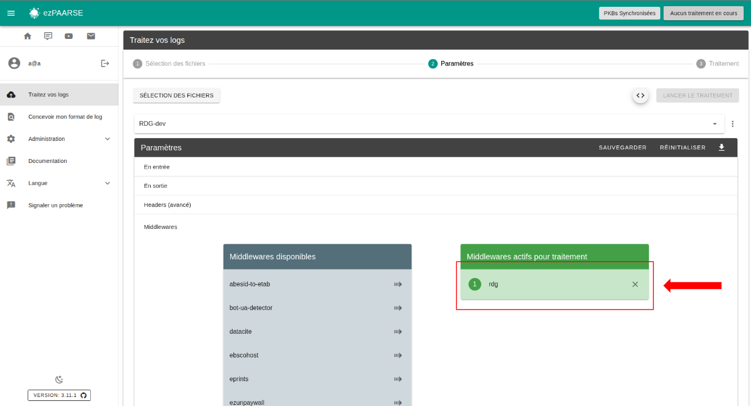Open the three-dot options menu

point(732,124)
